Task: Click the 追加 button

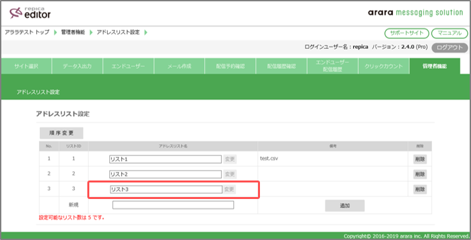Action: [x=345, y=206]
